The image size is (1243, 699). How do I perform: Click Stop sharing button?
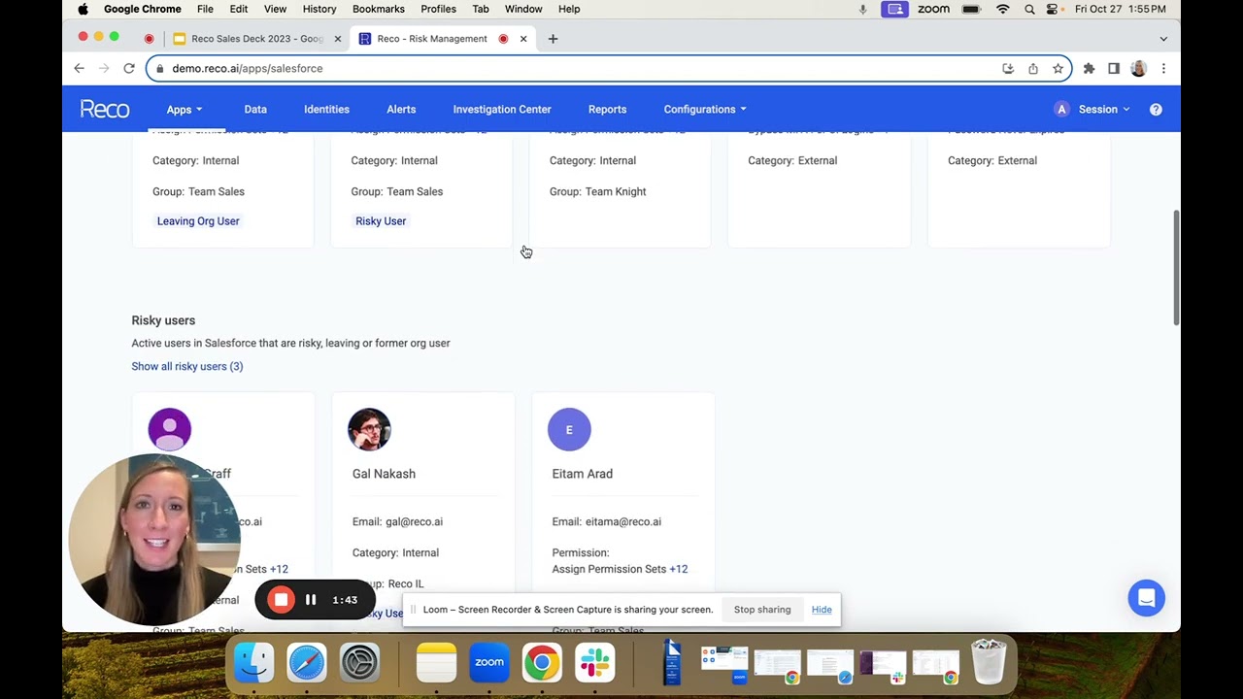(x=762, y=610)
